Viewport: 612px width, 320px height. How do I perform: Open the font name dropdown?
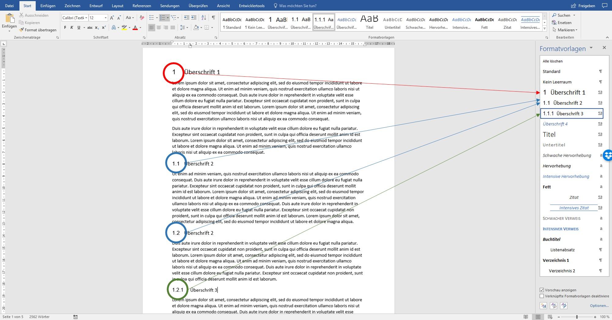click(x=86, y=18)
